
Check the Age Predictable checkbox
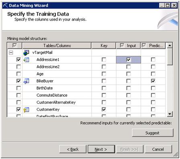153,74
